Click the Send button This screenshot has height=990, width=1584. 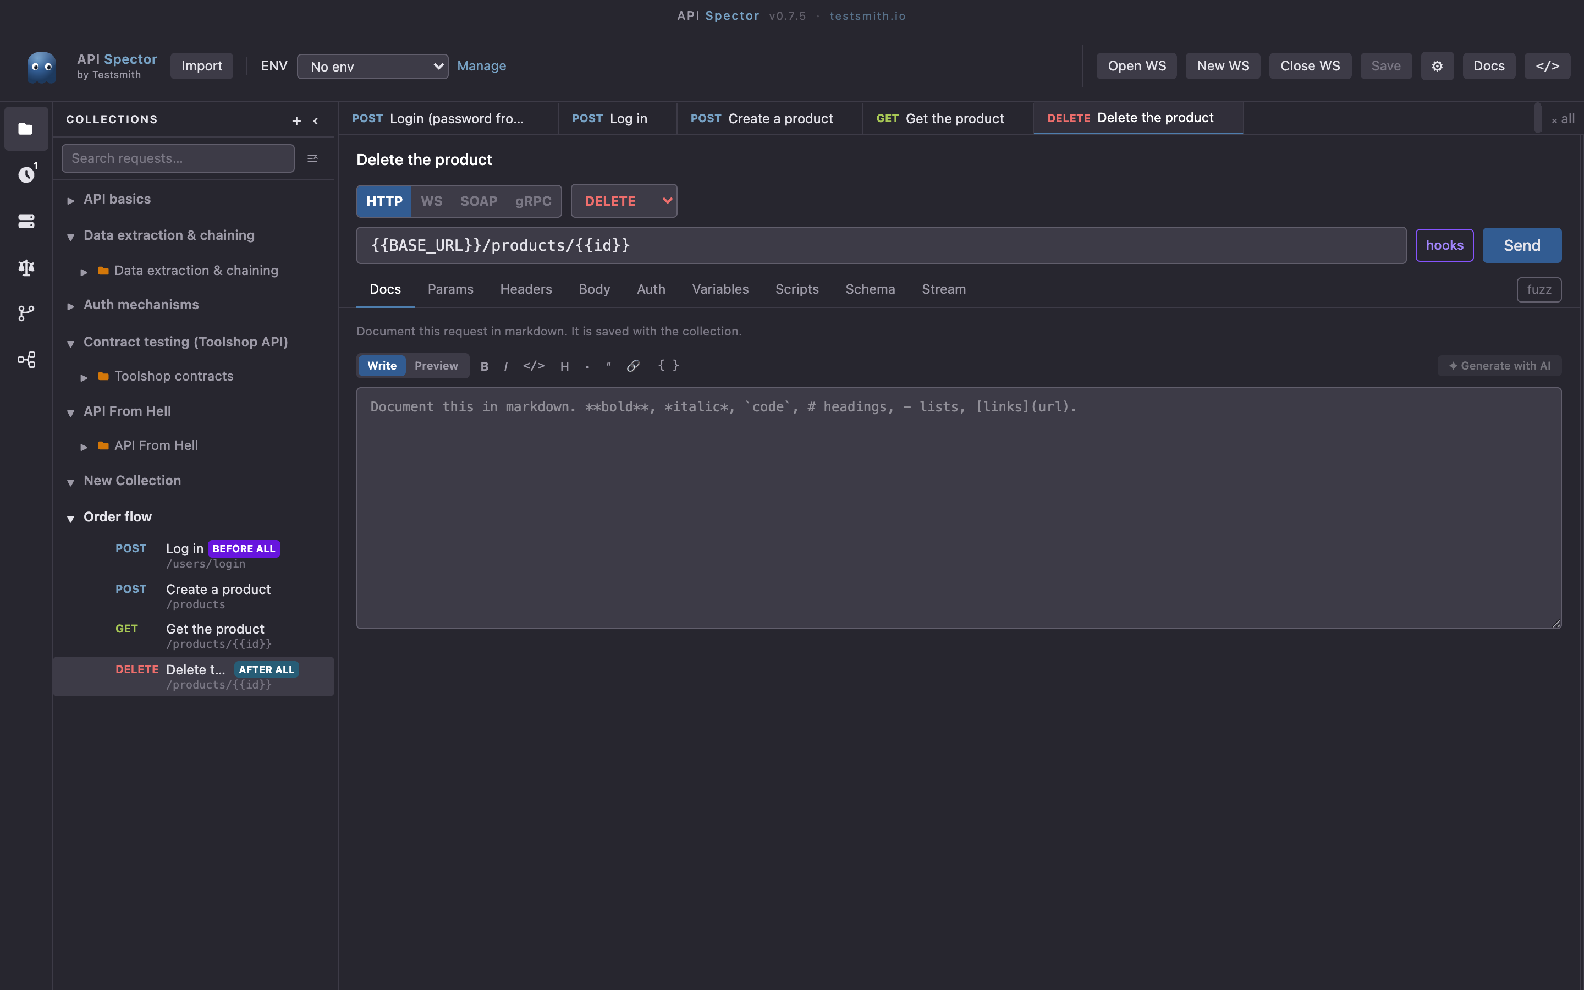point(1522,245)
